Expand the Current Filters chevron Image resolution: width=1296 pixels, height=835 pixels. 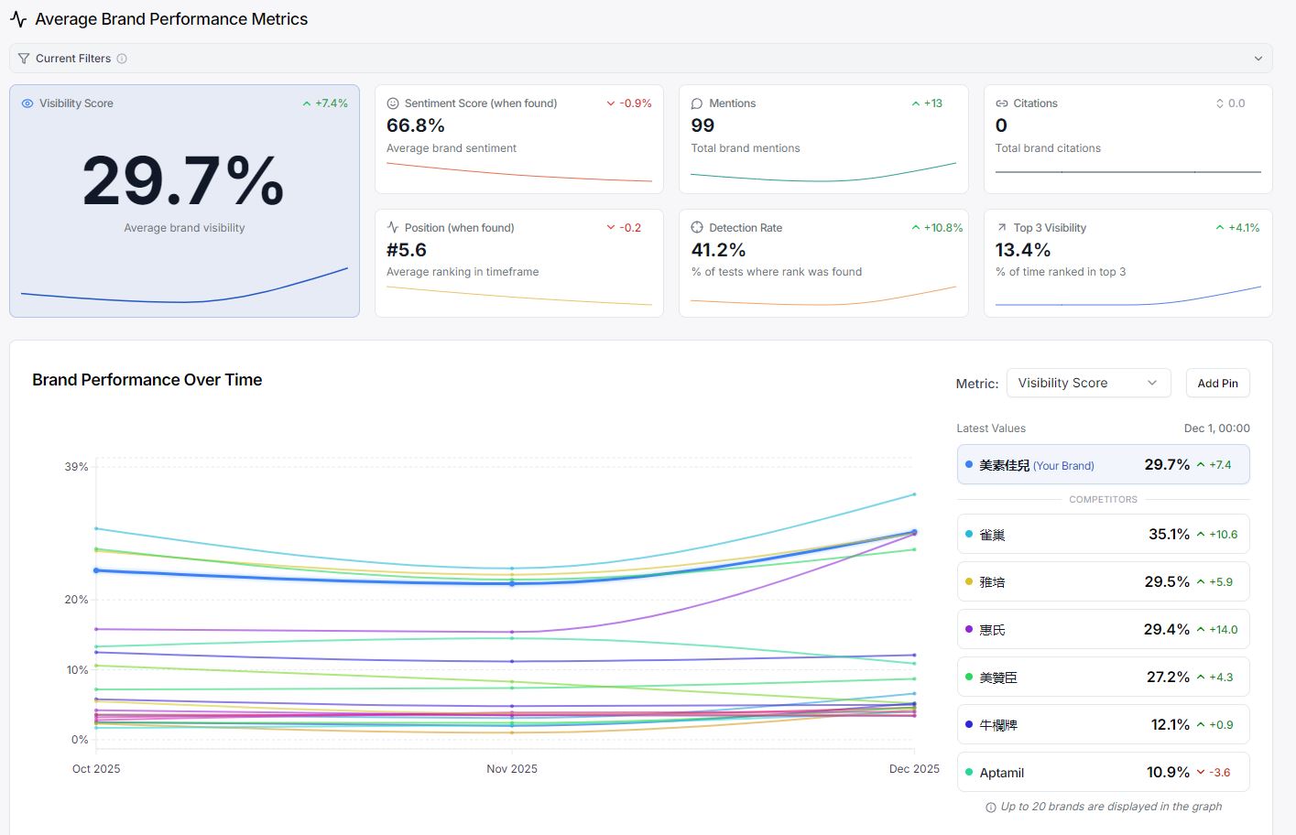[x=1258, y=59]
